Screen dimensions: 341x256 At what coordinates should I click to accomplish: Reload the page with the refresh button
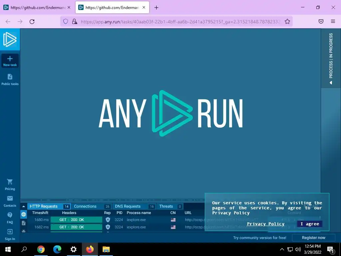pyautogui.click(x=32, y=21)
